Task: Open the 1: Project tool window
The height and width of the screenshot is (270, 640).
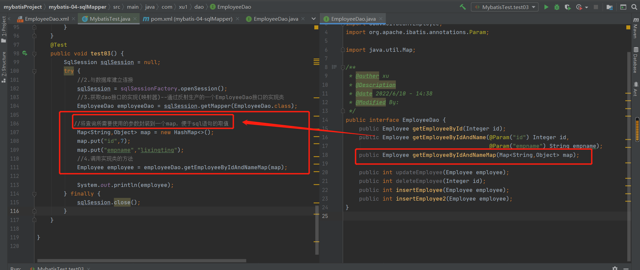Action: [4, 29]
